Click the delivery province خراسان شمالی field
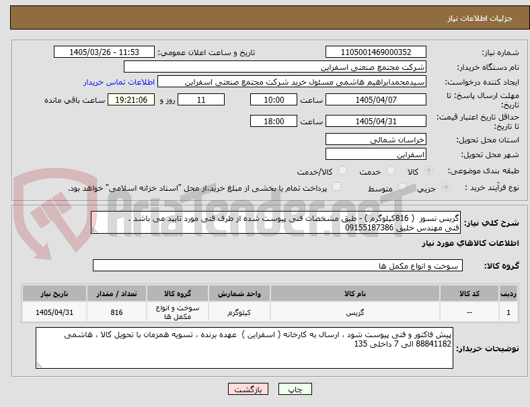The width and height of the screenshot is (530, 407). 375,140
